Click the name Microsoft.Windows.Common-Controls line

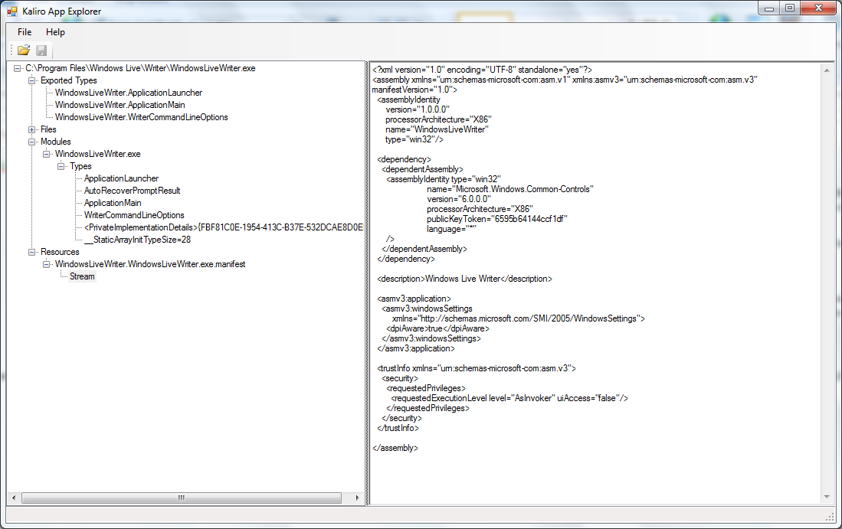click(x=510, y=189)
